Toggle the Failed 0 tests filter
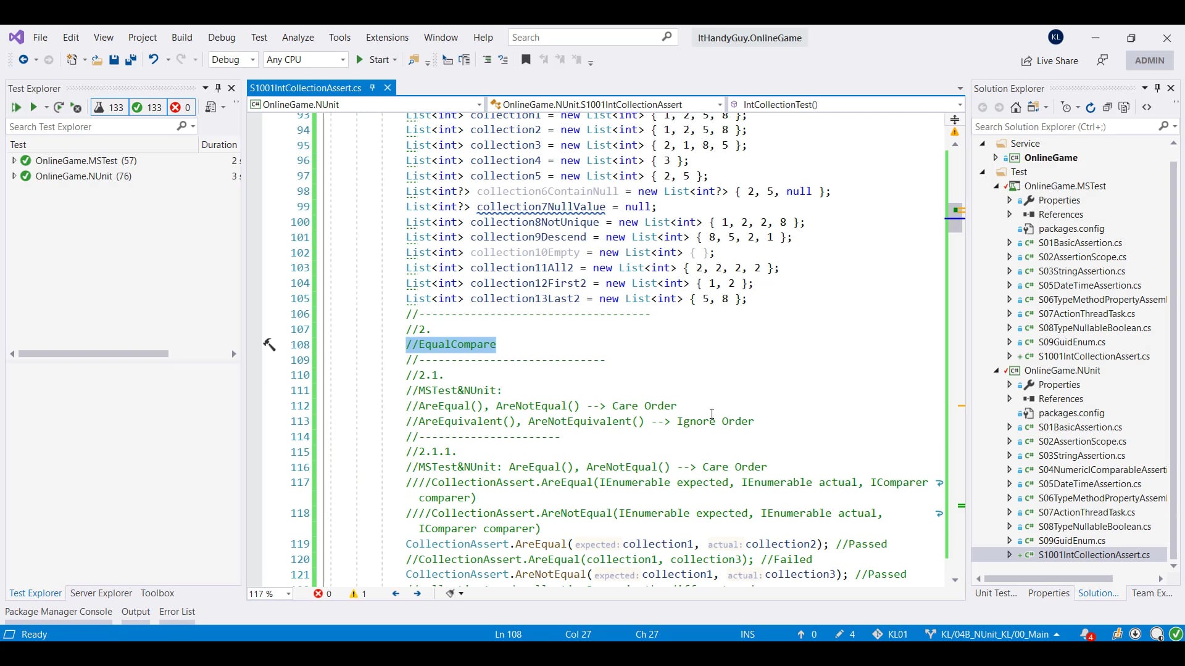This screenshot has width=1185, height=666. [x=180, y=107]
